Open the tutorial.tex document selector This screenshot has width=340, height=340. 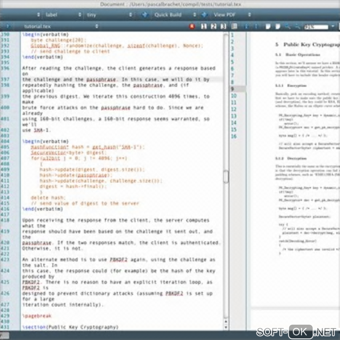[x=60, y=26]
